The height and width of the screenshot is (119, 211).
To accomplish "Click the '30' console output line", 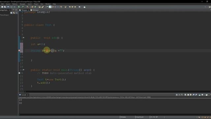I will coord(20,103).
